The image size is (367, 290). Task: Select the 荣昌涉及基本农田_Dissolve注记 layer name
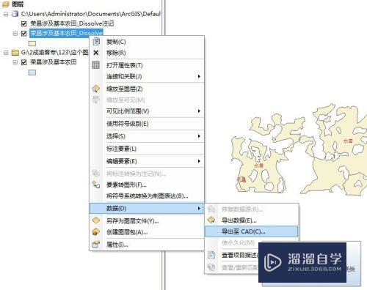[72, 23]
